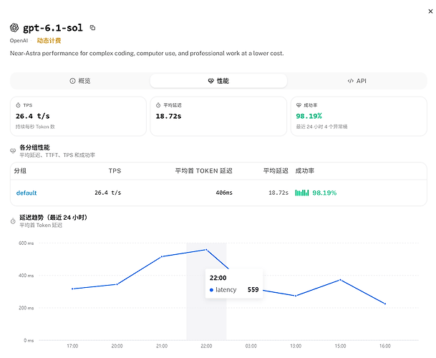Screen dimensions: 436x358
Task: Click the 98.19% success rate card value
Action: [309, 116]
